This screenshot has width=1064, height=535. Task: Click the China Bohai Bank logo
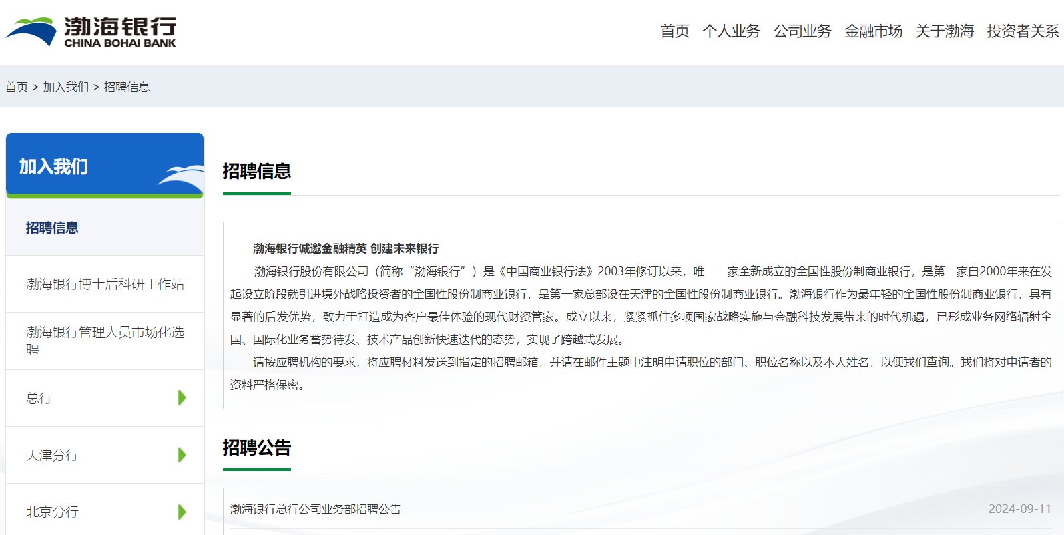click(x=91, y=32)
